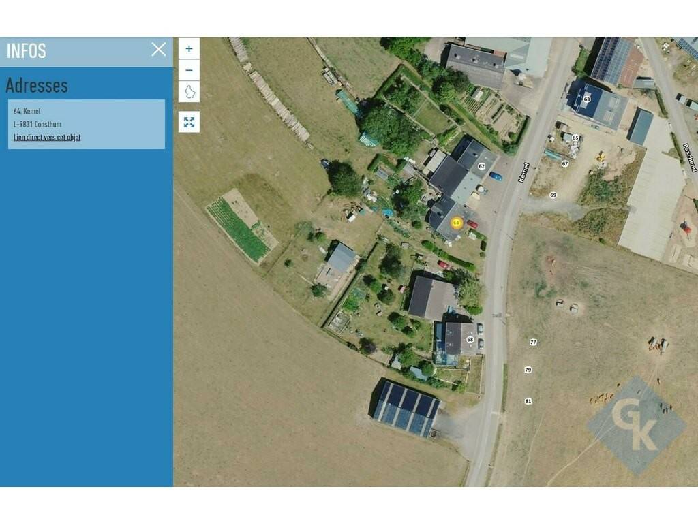Screen dimensions: 698x523
Task: Click the '64, Kemel' address entry
Action: click(x=27, y=111)
